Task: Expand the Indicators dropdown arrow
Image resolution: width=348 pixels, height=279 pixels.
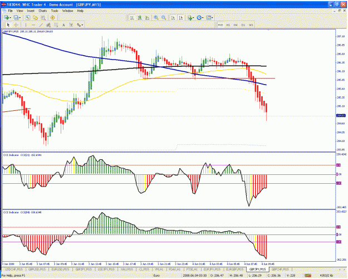Action: [x=194, y=17]
